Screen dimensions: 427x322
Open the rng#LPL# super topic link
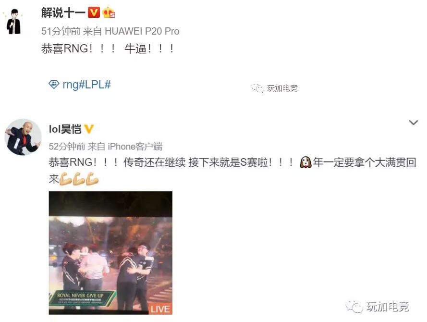pyautogui.click(x=86, y=85)
